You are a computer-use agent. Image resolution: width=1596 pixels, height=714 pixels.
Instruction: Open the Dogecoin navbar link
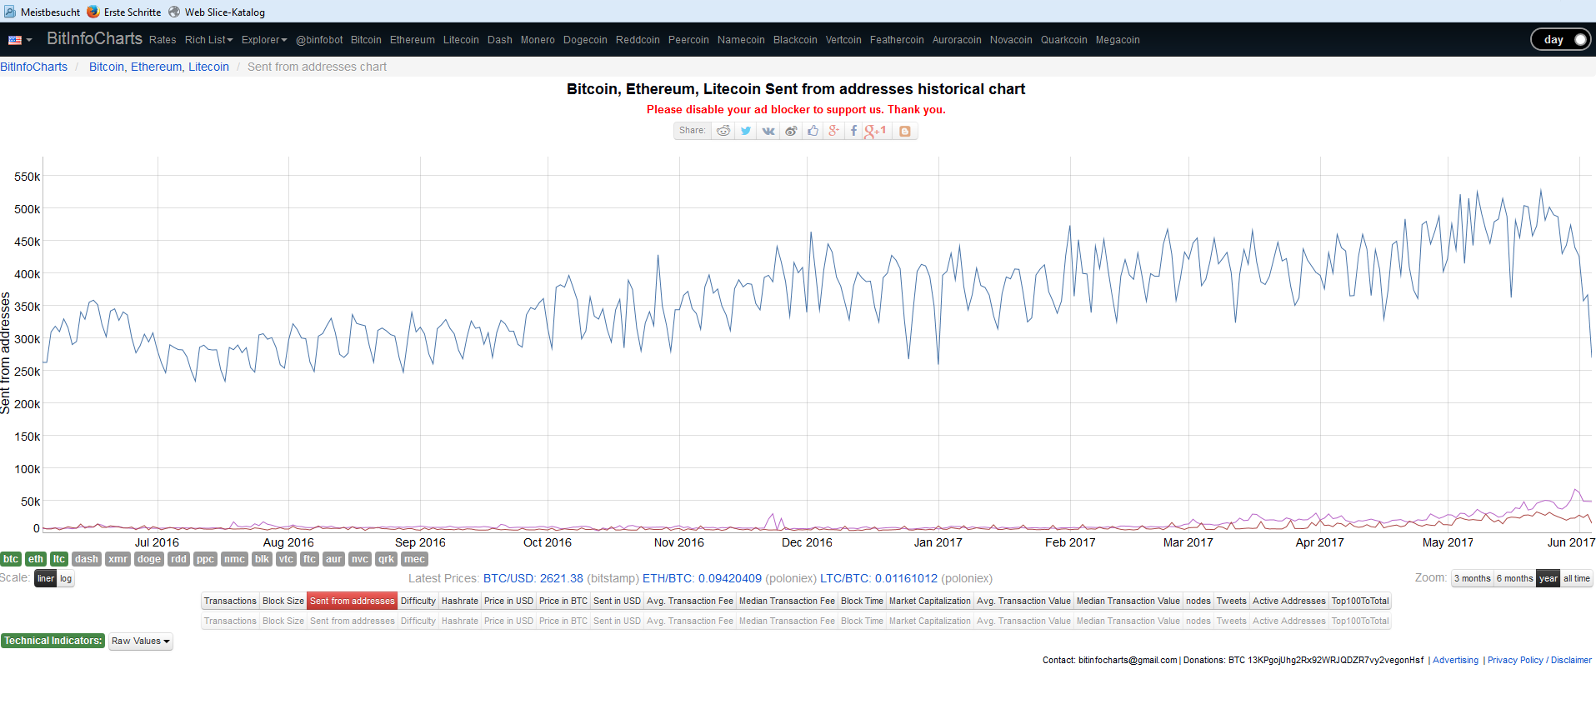585,40
